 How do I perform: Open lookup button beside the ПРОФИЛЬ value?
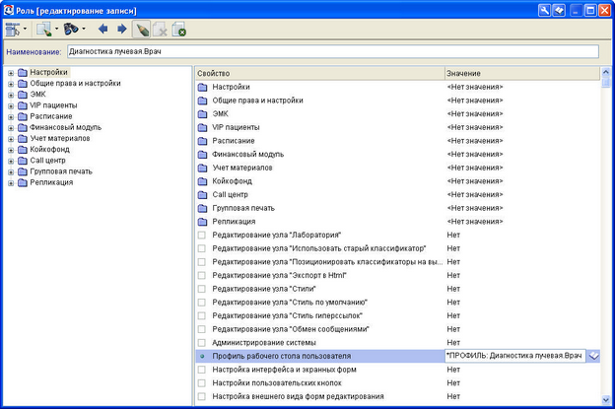pyautogui.click(x=593, y=356)
